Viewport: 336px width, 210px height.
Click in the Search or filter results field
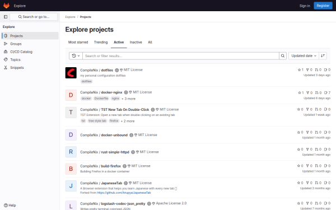click(x=181, y=56)
